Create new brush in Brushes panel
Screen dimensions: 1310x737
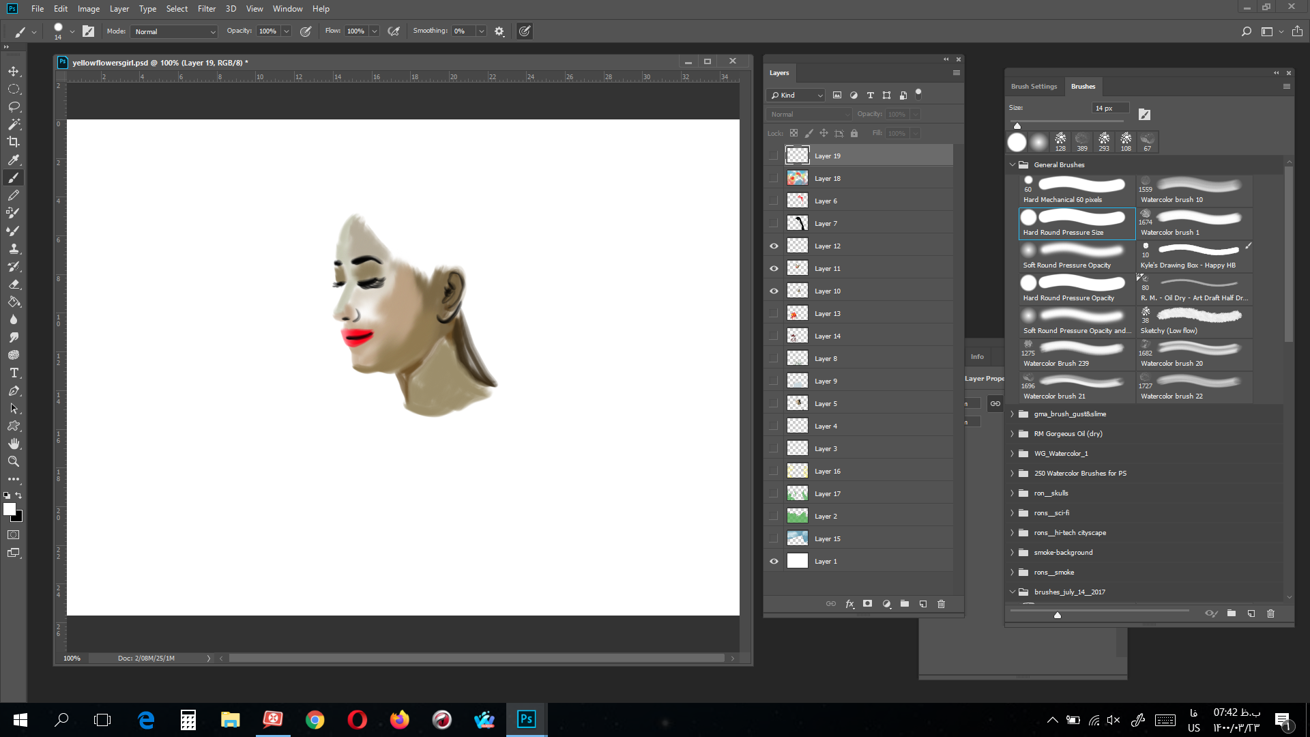[1251, 613]
